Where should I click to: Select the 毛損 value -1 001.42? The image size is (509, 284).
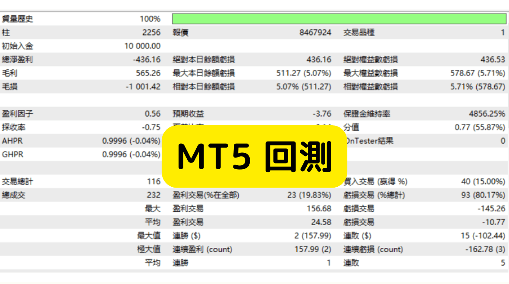[143, 86]
